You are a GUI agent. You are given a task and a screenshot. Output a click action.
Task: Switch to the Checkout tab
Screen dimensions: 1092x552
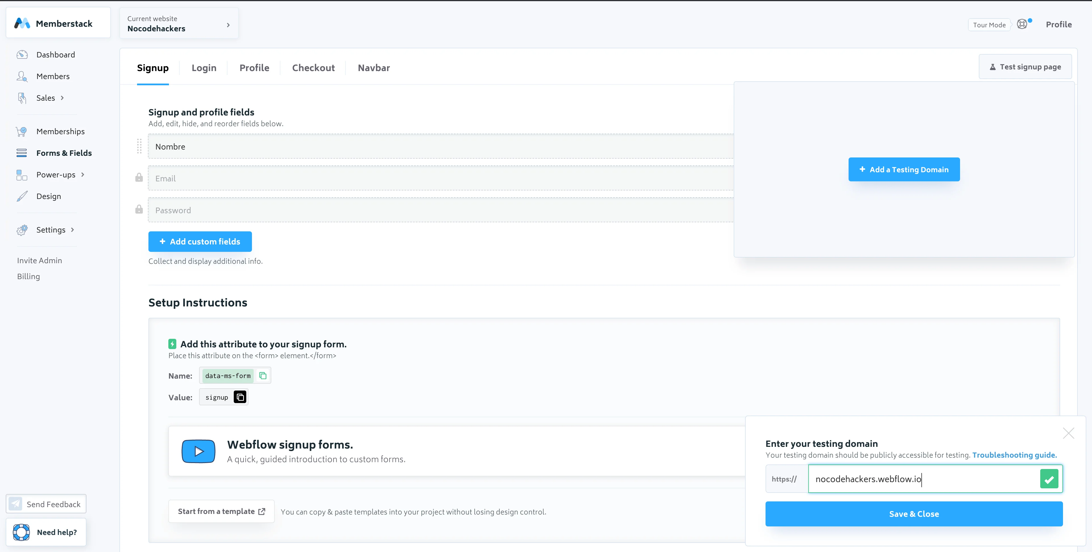click(x=313, y=68)
